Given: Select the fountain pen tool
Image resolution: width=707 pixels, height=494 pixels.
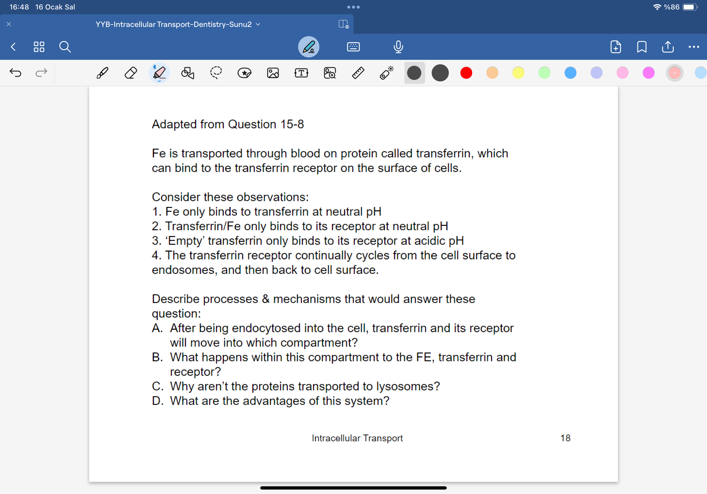Looking at the screenshot, I should pos(102,73).
